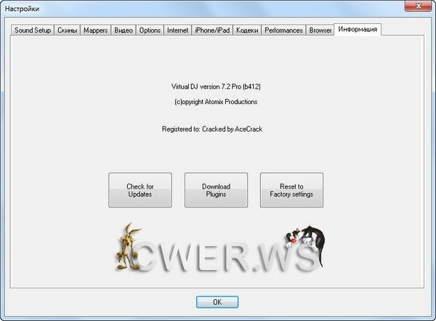436x321 pixels.
Task: Select the Информация tab
Action: [x=358, y=30]
